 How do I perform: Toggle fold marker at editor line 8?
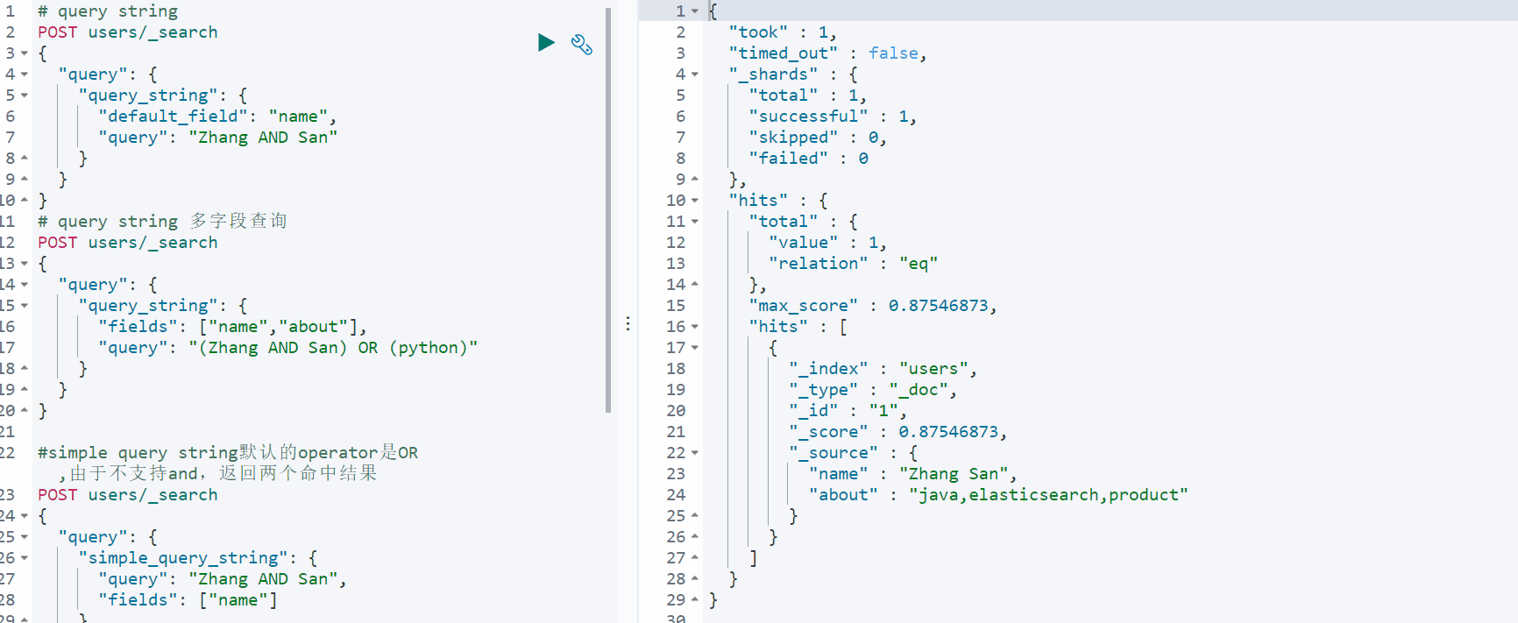tap(25, 159)
